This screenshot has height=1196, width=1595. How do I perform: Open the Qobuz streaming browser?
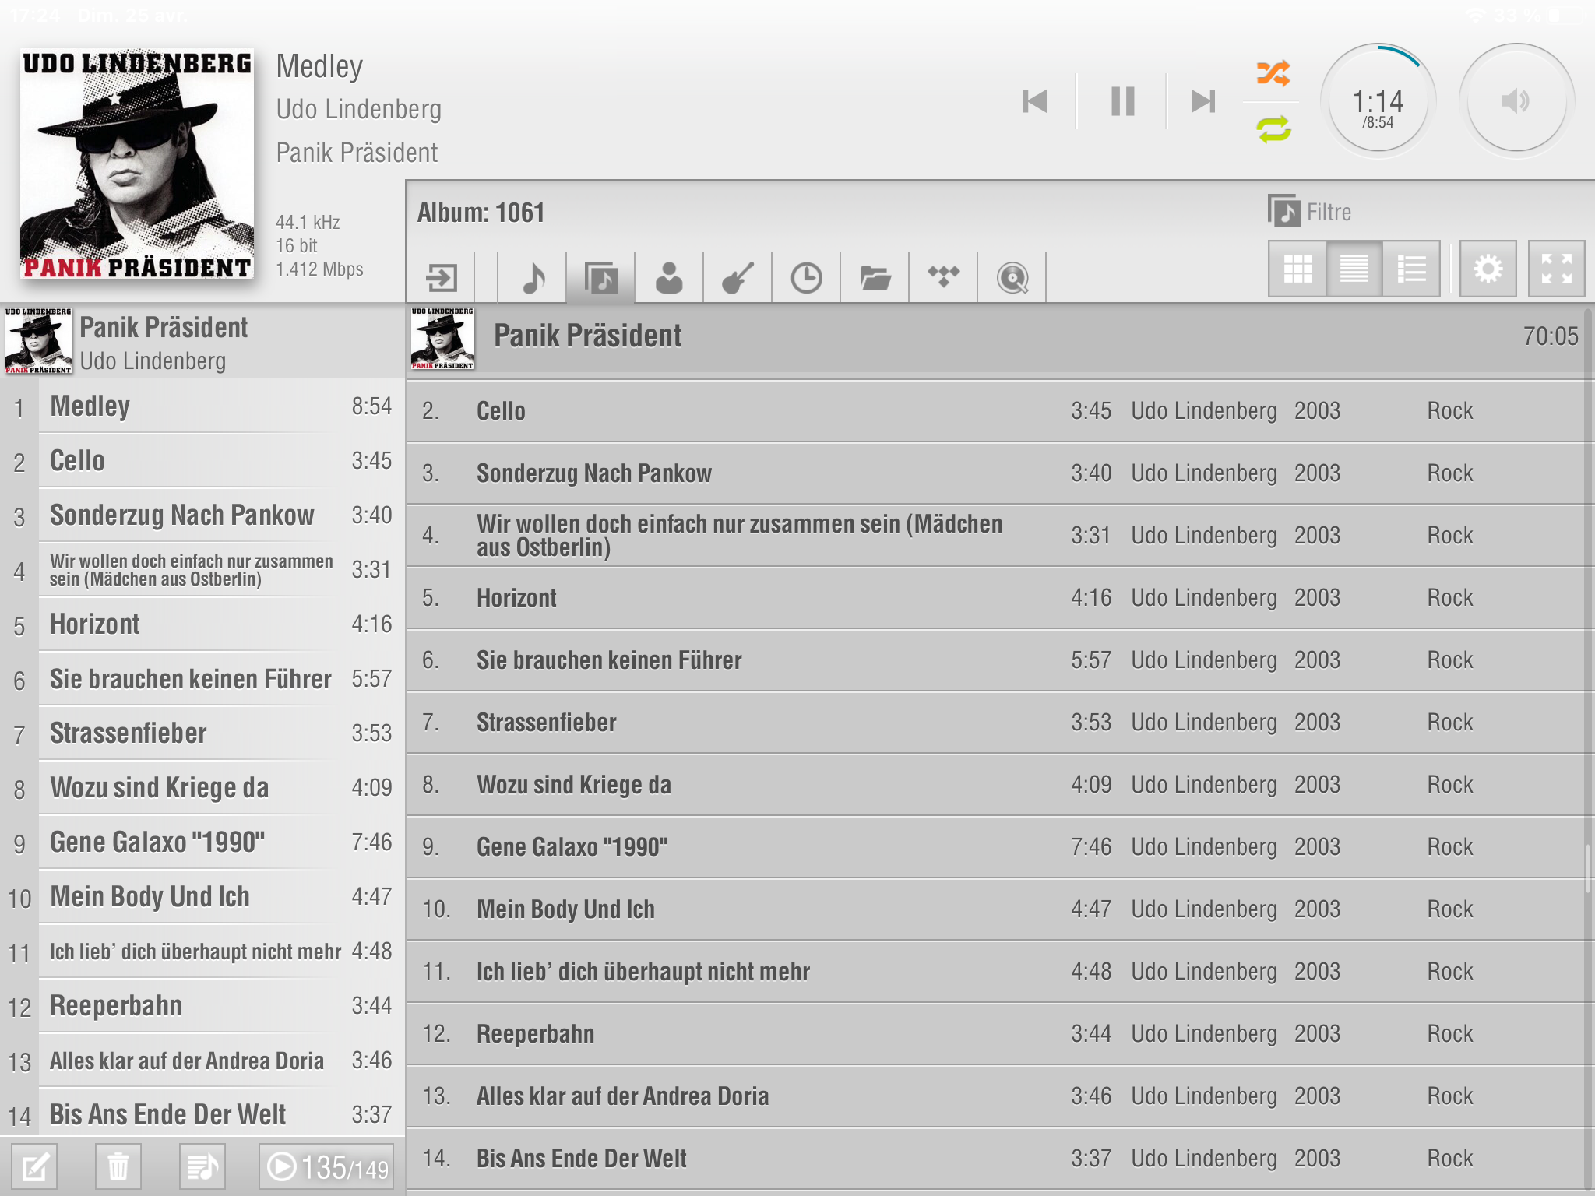click(x=1012, y=277)
